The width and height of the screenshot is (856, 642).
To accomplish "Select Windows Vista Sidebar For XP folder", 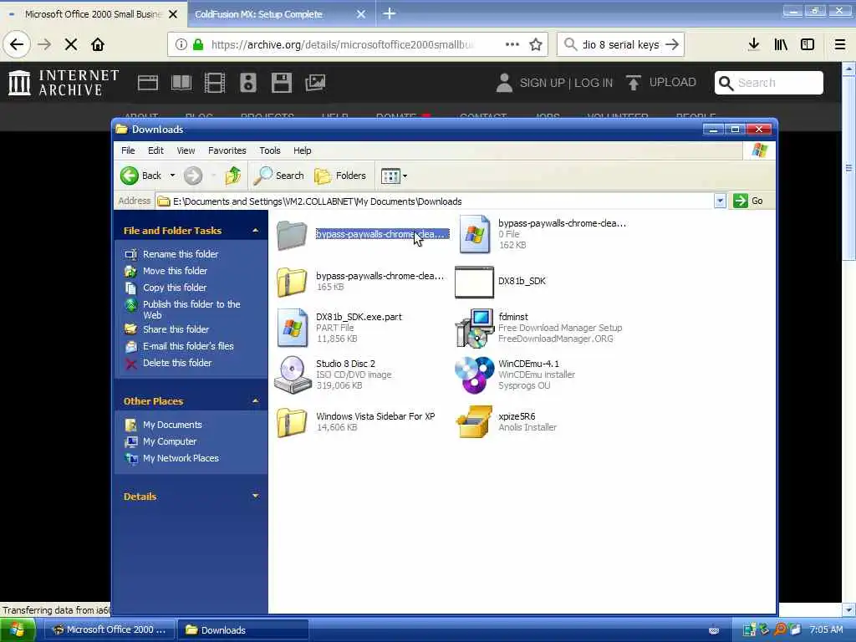I will point(292,421).
